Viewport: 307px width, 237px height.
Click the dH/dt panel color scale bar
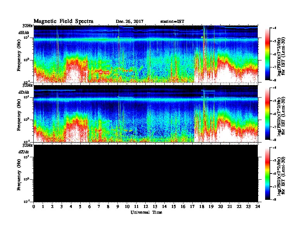[267, 54]
